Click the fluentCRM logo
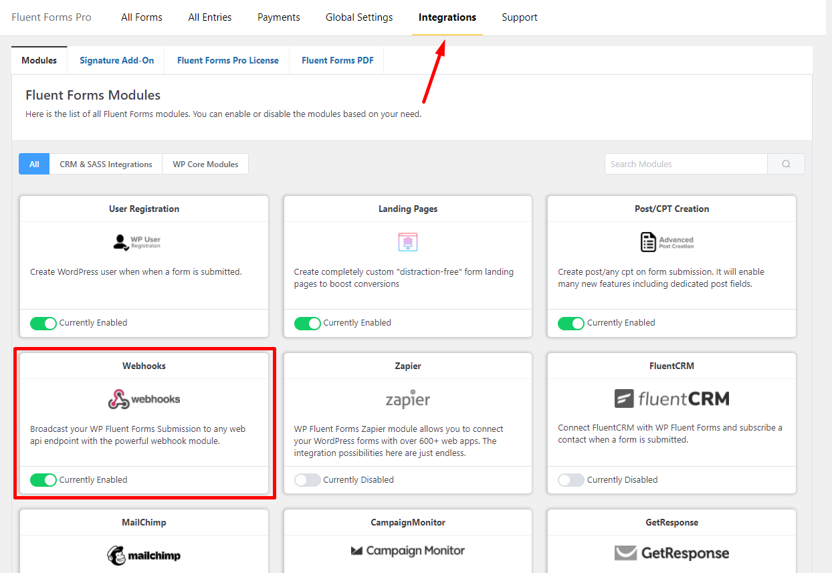Image resolution: width=832 pixels, height=573 pixels. [x=671, y=399]
